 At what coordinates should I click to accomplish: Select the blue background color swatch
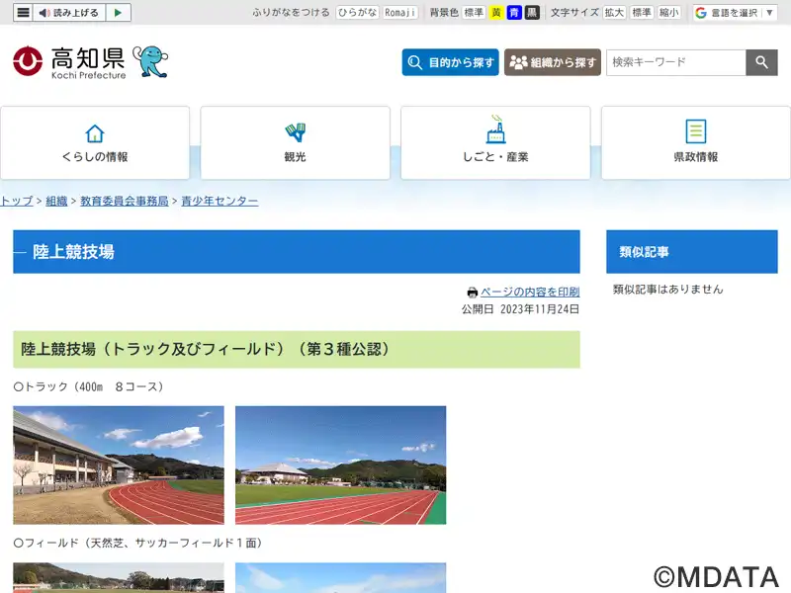(514, 13)
